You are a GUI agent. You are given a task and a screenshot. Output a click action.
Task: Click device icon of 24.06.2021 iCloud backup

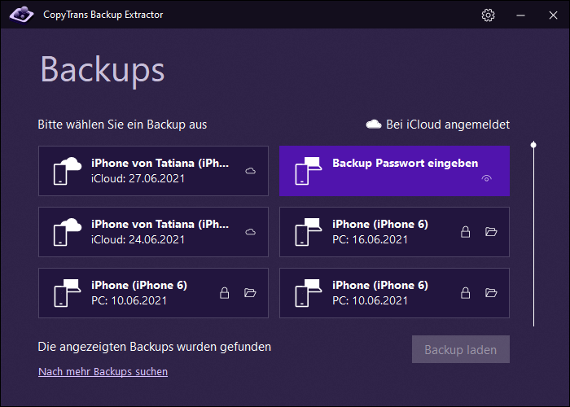tap(68, 232)
